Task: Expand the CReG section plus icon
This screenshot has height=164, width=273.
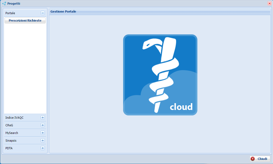Action: pos(43,125)
